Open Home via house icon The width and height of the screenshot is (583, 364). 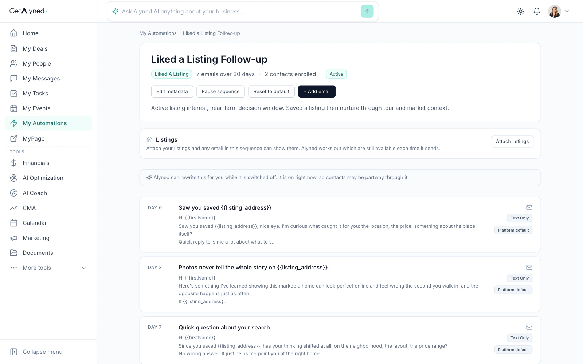(x=14, y=33)
